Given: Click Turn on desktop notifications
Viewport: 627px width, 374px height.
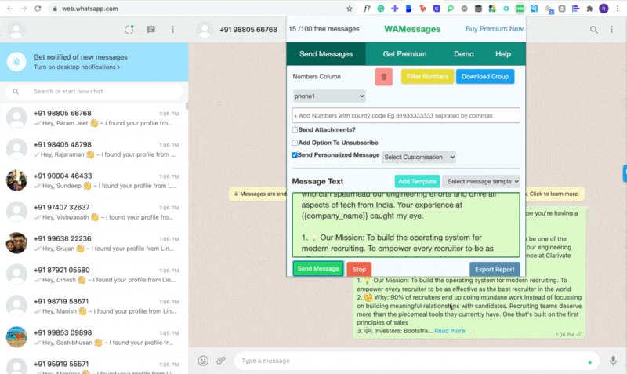Looking at the screenshot, I should [x=76, y=67].
